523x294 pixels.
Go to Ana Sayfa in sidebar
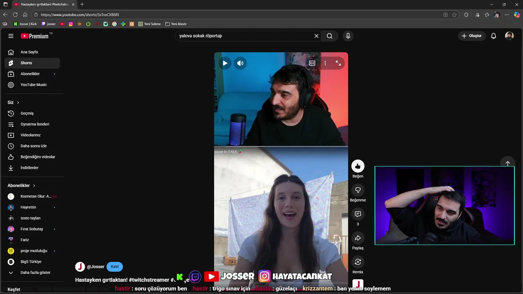coord(32,52)
